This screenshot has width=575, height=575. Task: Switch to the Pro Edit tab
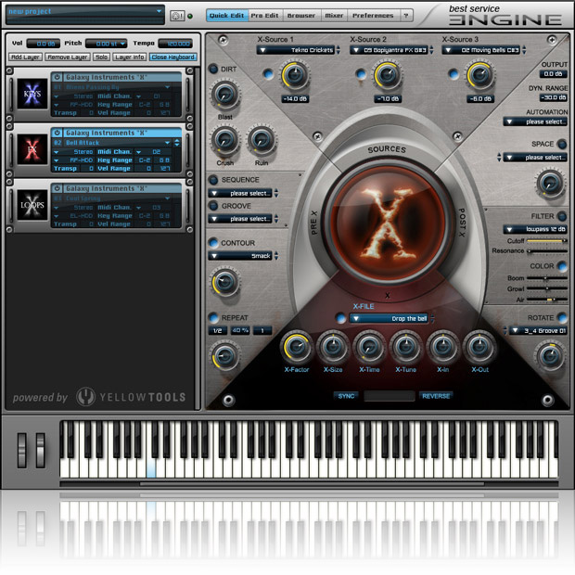coord(265,16)
